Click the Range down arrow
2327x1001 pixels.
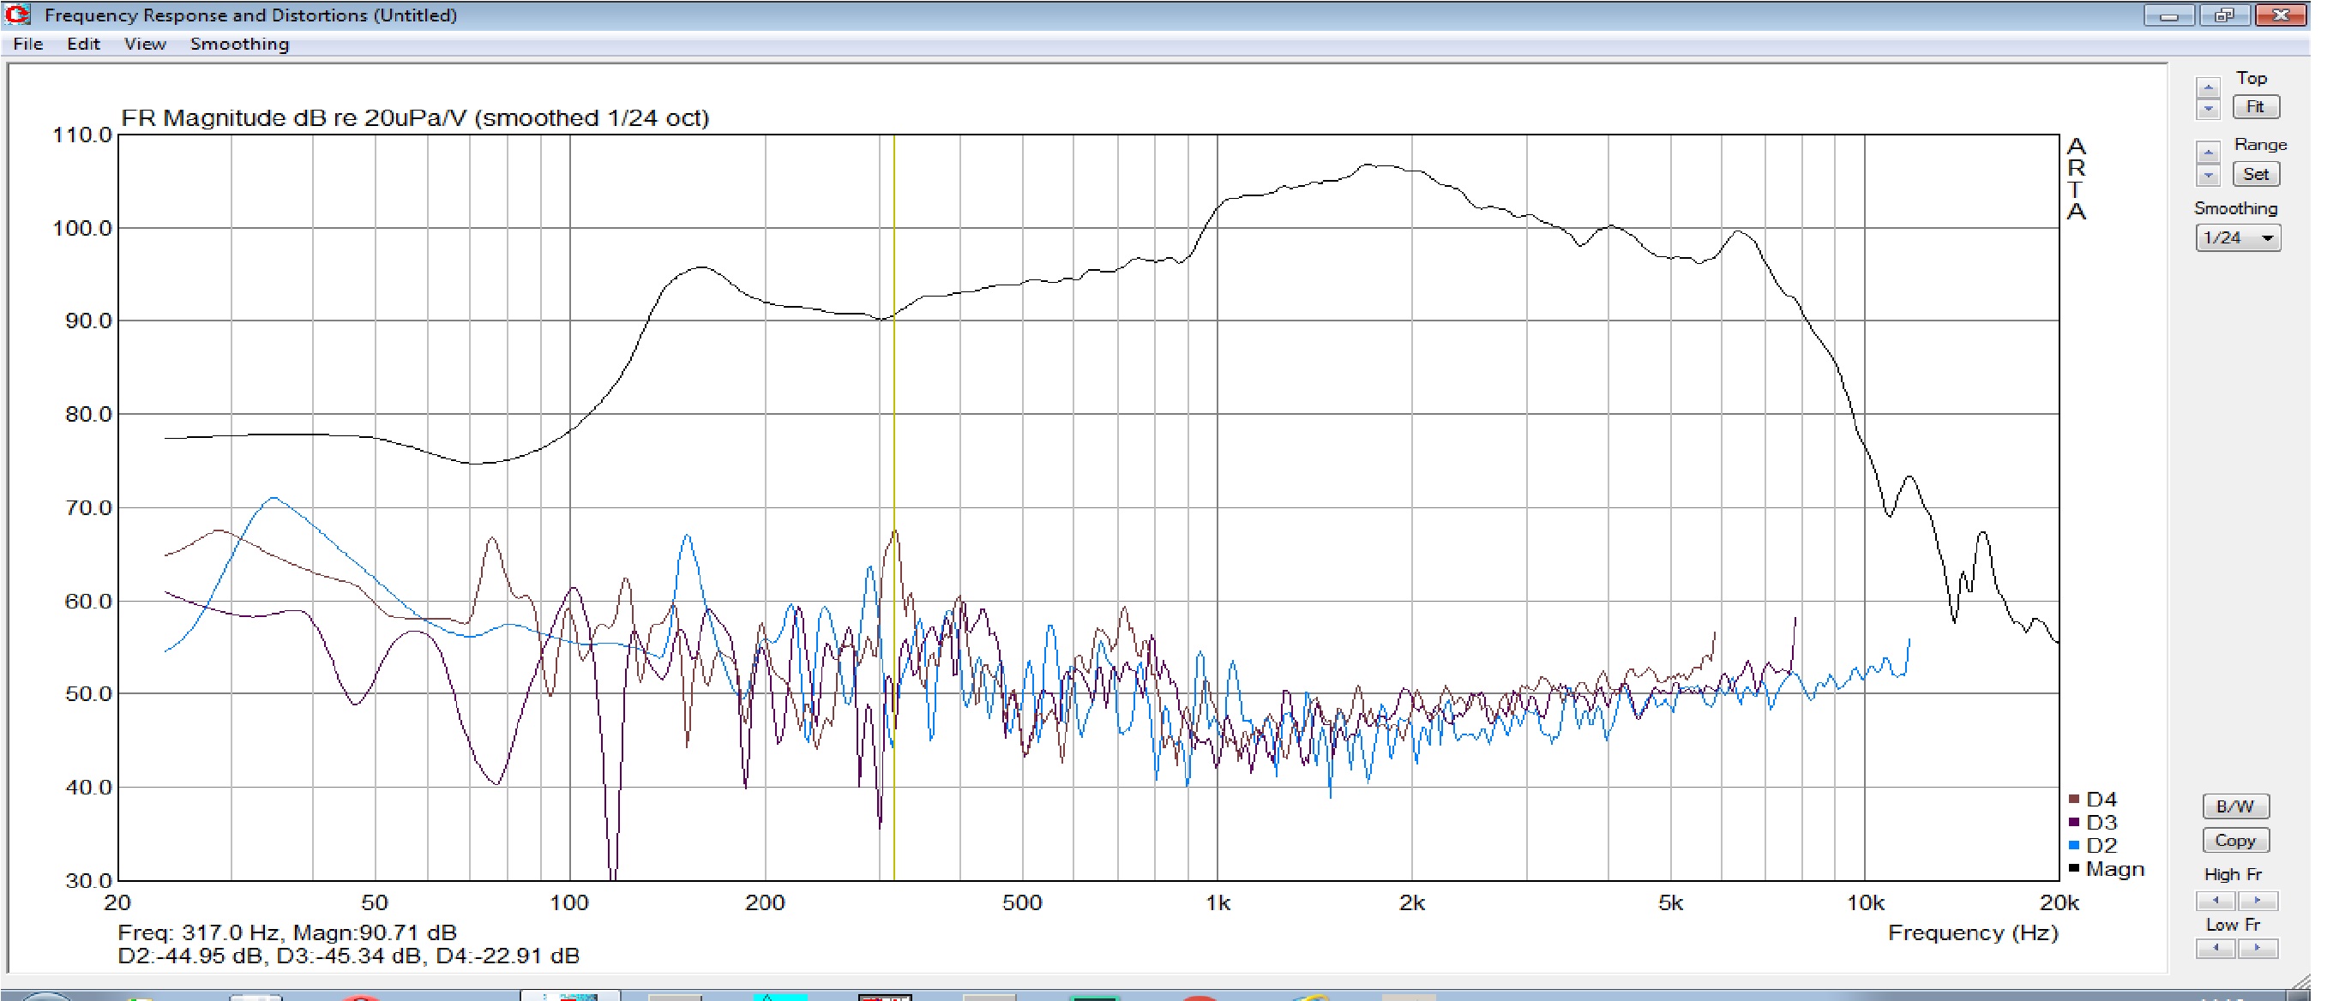[x=2208, y=175]
